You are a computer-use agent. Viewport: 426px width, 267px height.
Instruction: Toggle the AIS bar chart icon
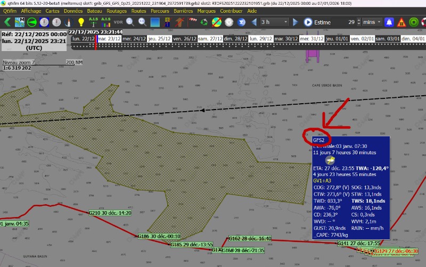tap(105, 22)
